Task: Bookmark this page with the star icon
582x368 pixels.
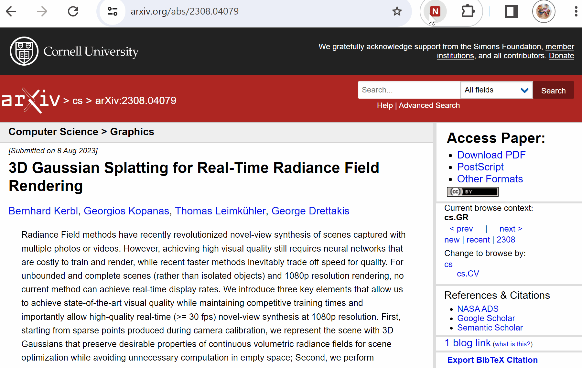Action: pos(397,12)
